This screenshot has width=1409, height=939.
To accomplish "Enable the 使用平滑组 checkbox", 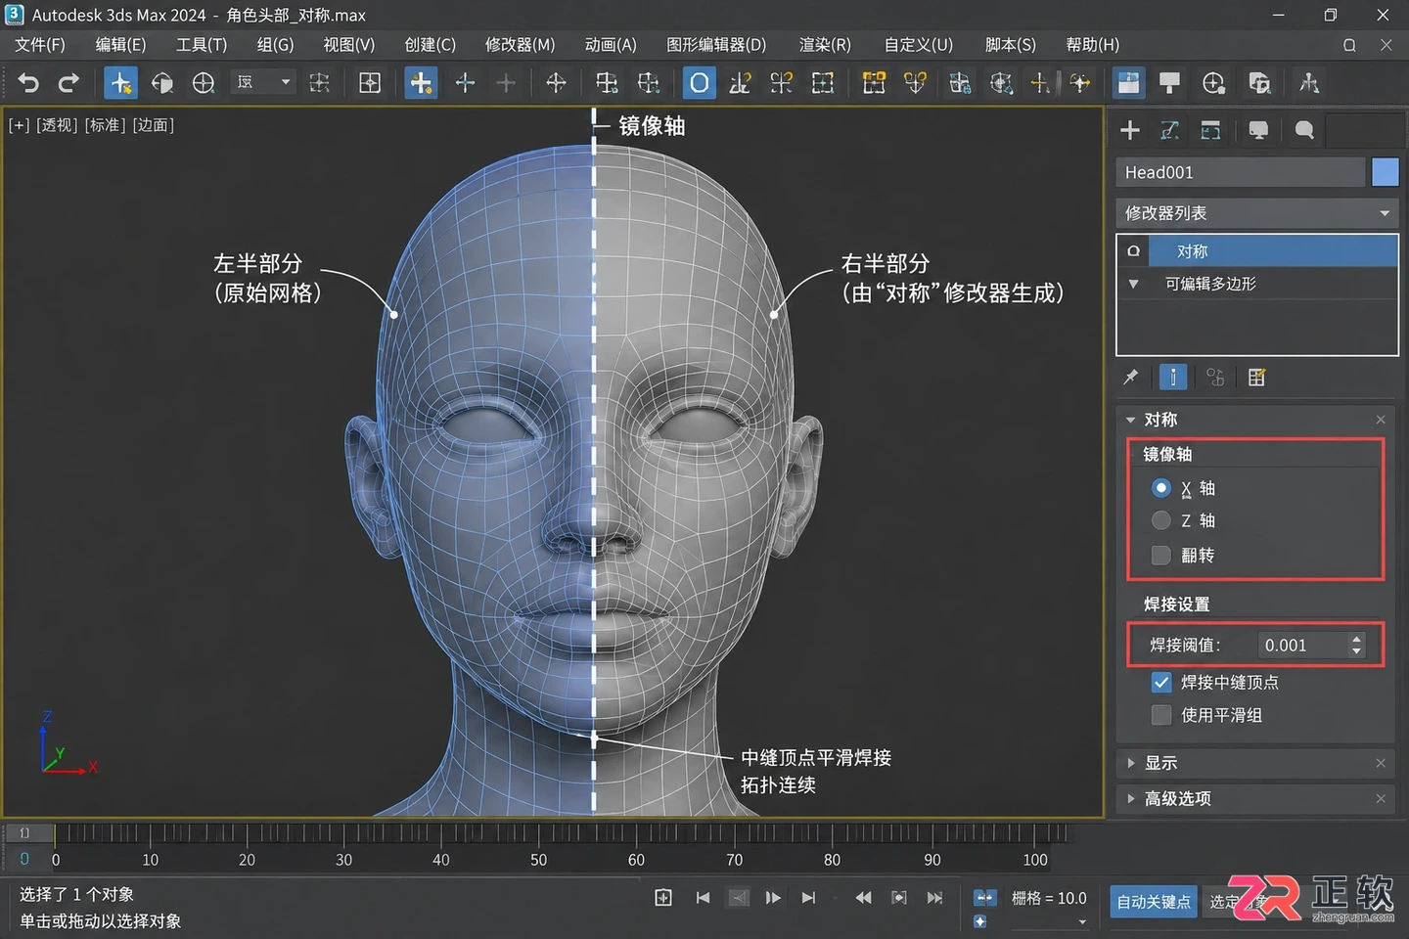I will (x=1161, y=715).
